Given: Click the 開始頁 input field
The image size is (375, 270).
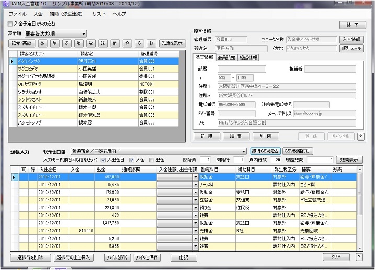Looking at the screenshot, I should click(x=205, y=160).
